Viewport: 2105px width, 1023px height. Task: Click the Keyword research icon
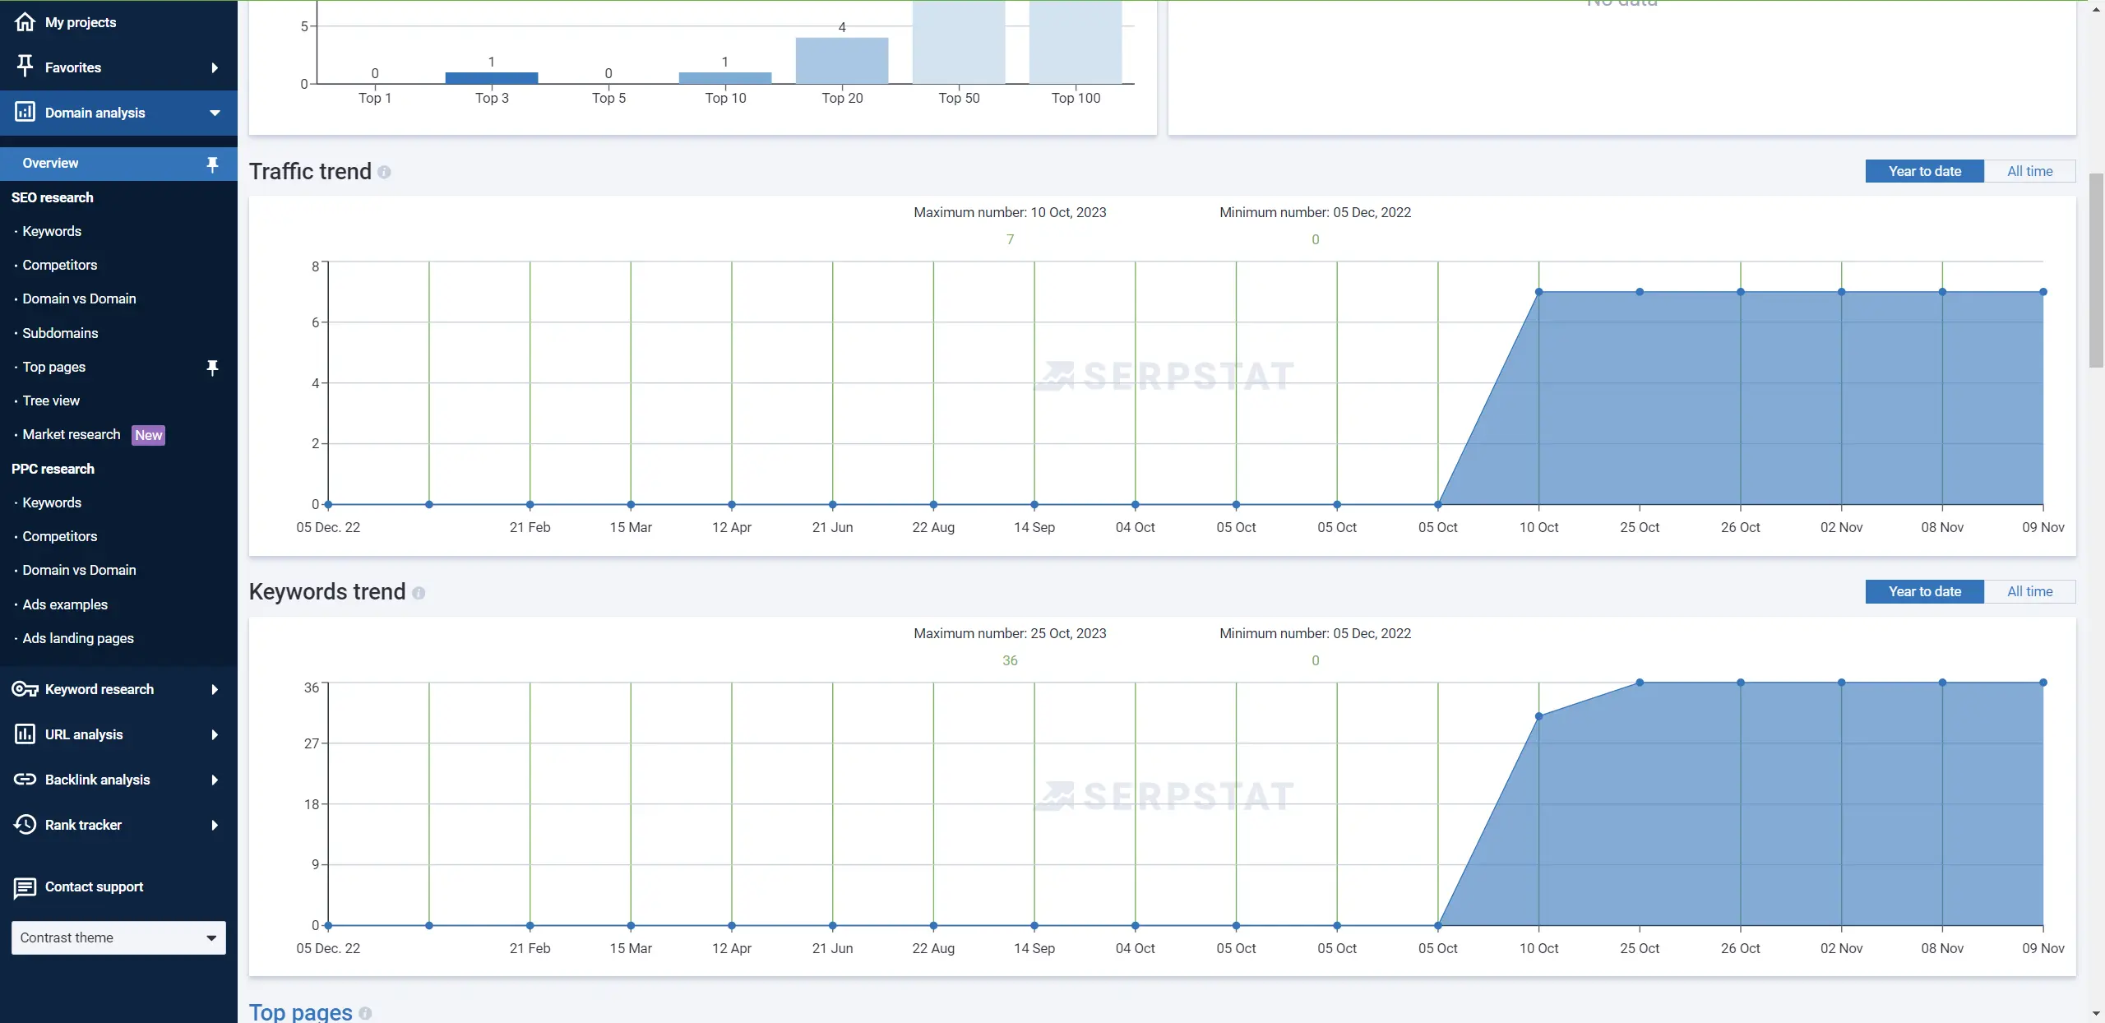(x=24, y=688)
